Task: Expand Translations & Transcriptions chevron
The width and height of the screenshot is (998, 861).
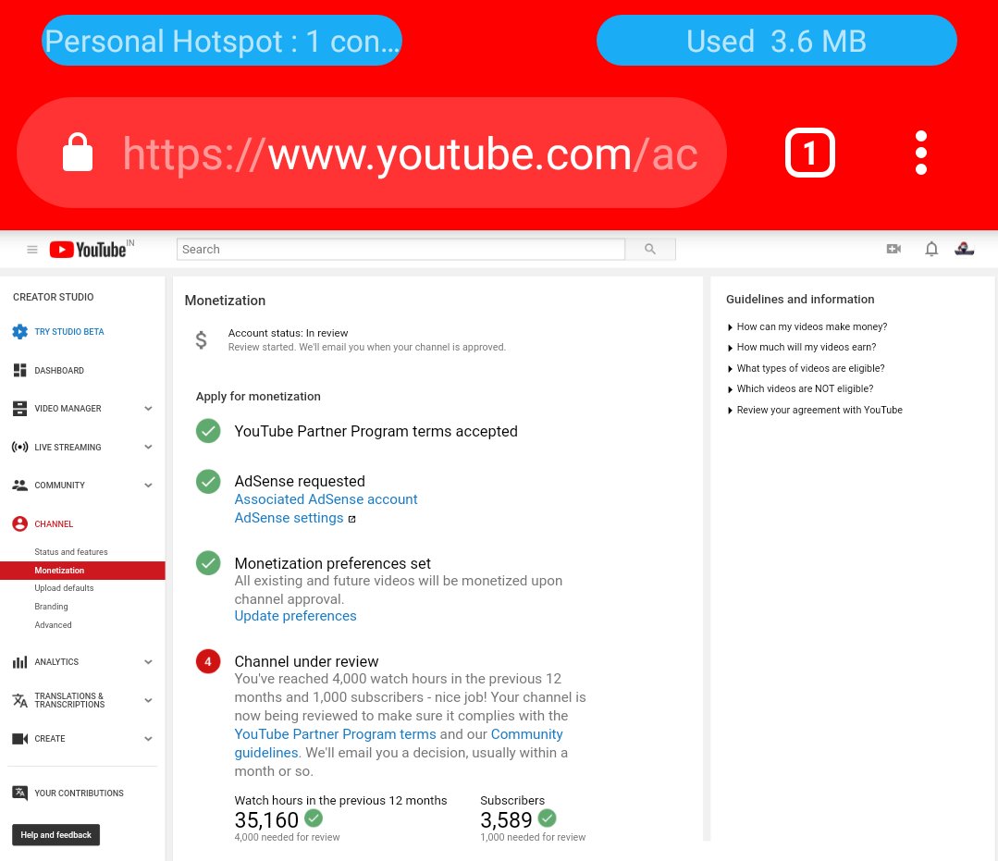Action: [x=148, y=700]
